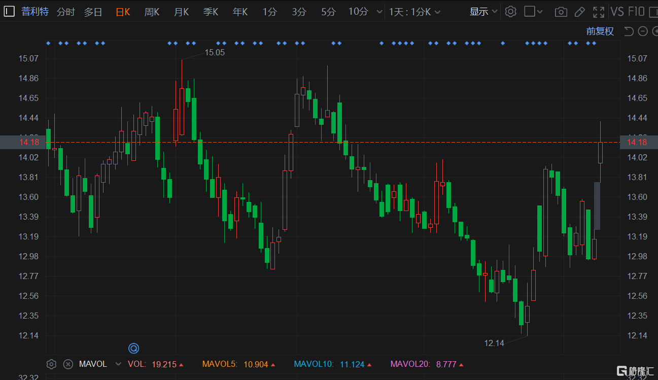Toggle the left sidebar panel icon

(9, 12)
